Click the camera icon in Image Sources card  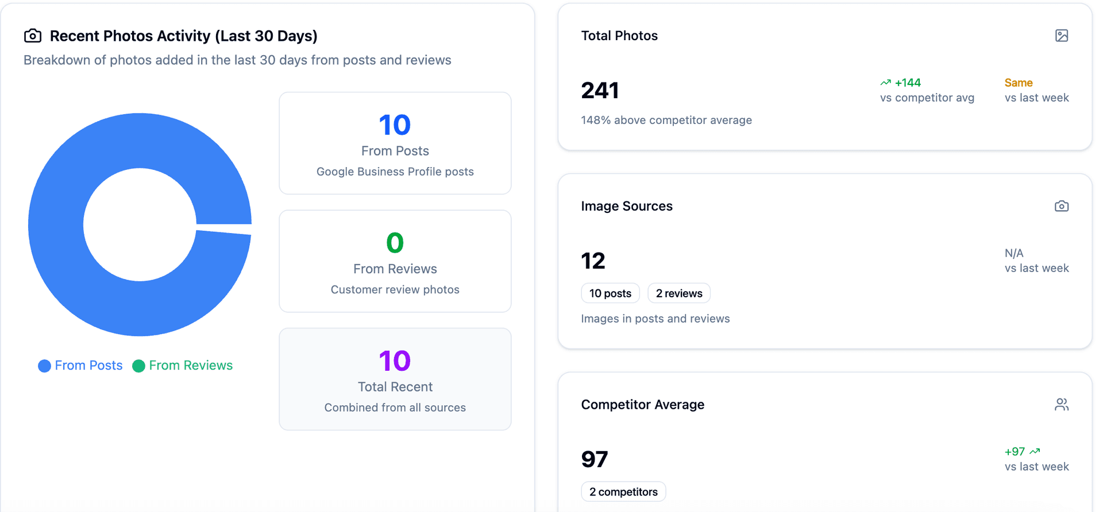point(1062,206)
